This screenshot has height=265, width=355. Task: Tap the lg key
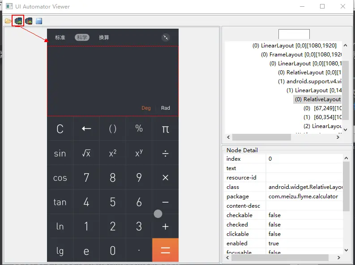(60, 251)
